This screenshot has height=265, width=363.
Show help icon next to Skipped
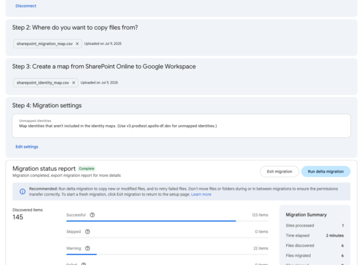87,232
